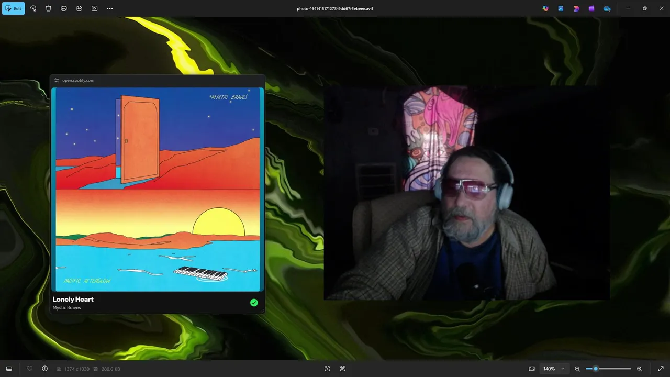Open the 140% zoom level dropdown
The height and width of the screenshot is (377, 670).
click(x=554, y=369)
